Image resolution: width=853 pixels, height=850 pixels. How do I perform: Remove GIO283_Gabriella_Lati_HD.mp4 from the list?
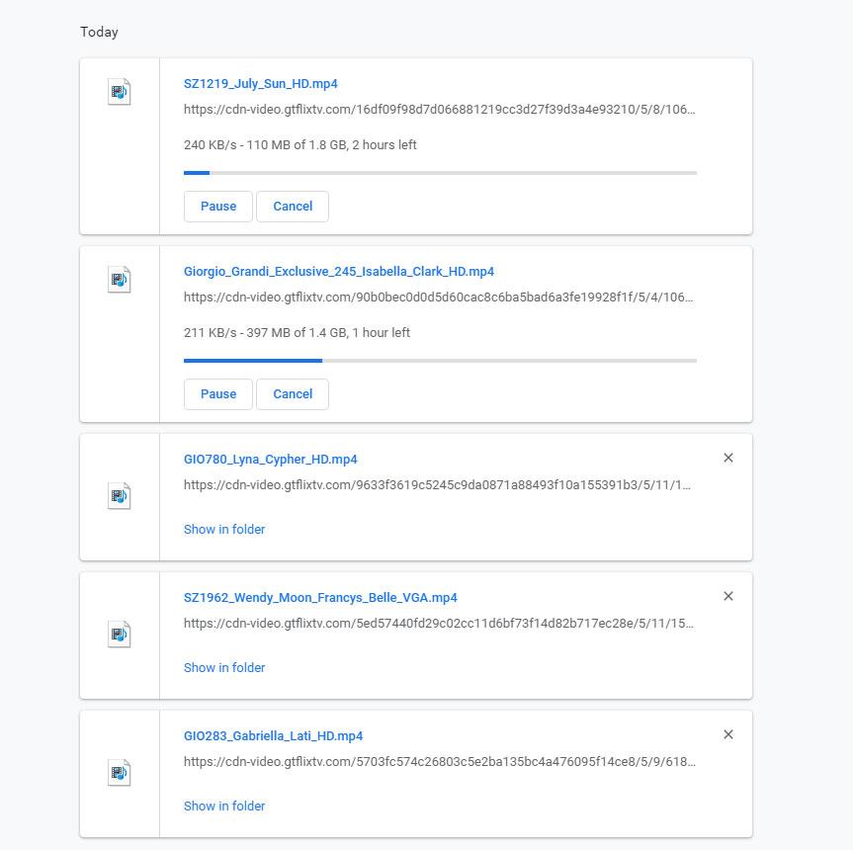(728, 734)
